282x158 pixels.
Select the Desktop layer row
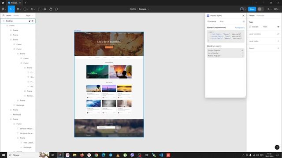(18, 21)
